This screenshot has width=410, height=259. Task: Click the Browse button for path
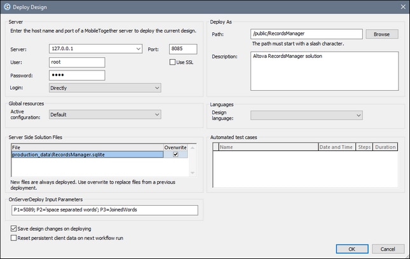(381, 34)
